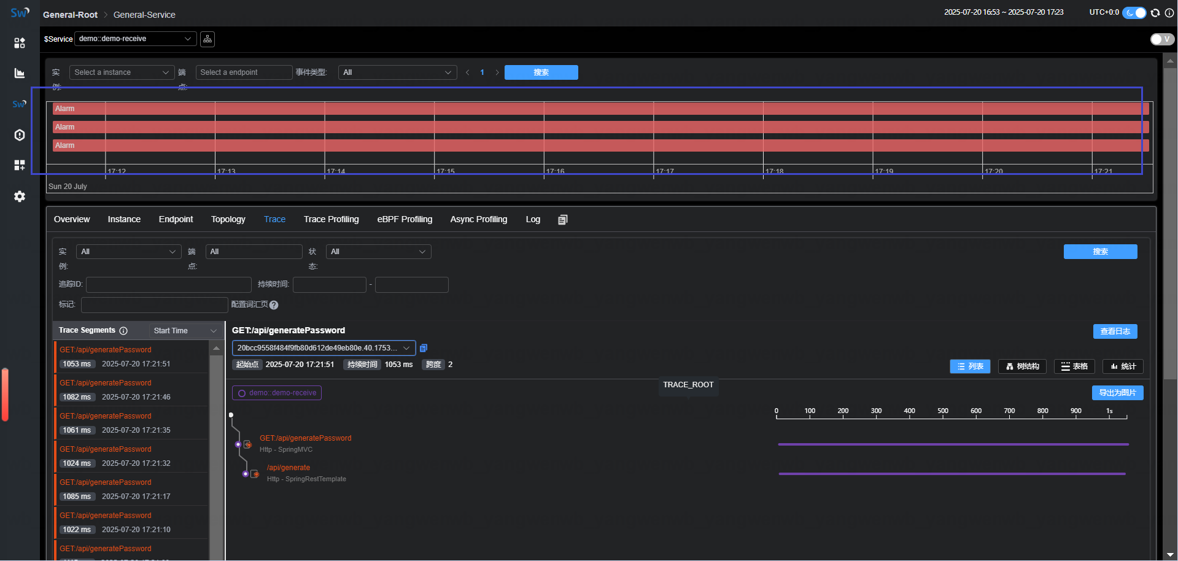Toggle the dark/light theme switch
This screenshot has height=561, width=1178.
point(1134,13)
